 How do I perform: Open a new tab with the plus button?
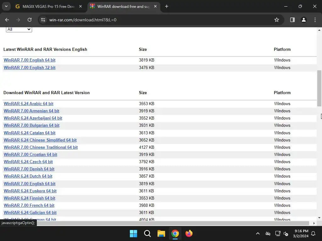tap(167, 7)
